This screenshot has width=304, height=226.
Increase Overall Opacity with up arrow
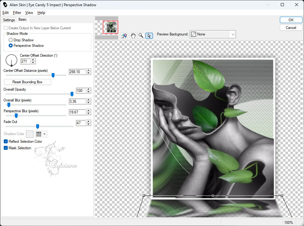click(89, 89)
